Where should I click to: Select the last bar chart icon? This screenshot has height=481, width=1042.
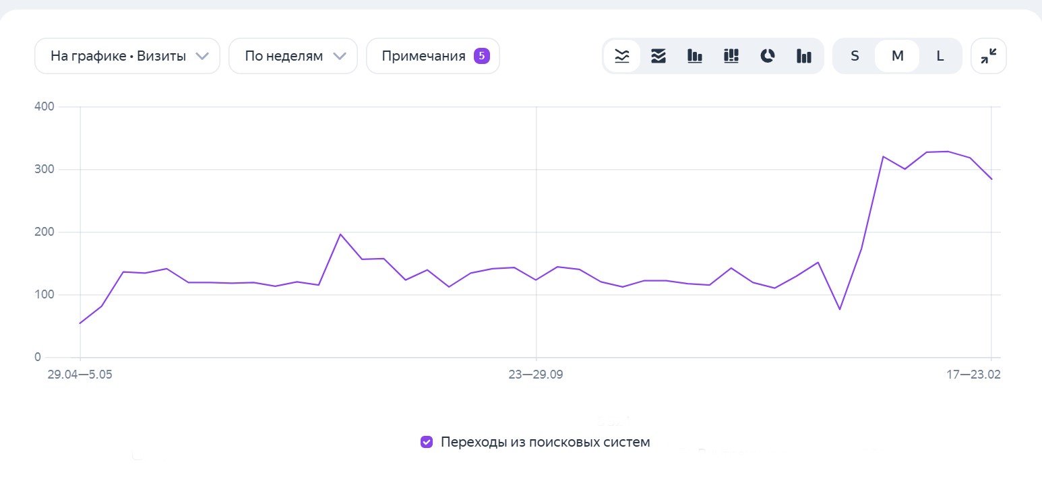point(804,56)
